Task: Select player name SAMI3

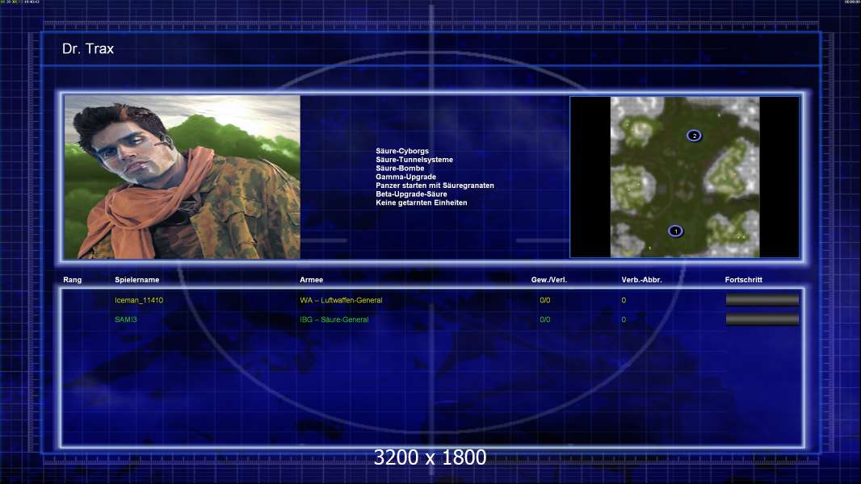Action: tap(126, 319)
